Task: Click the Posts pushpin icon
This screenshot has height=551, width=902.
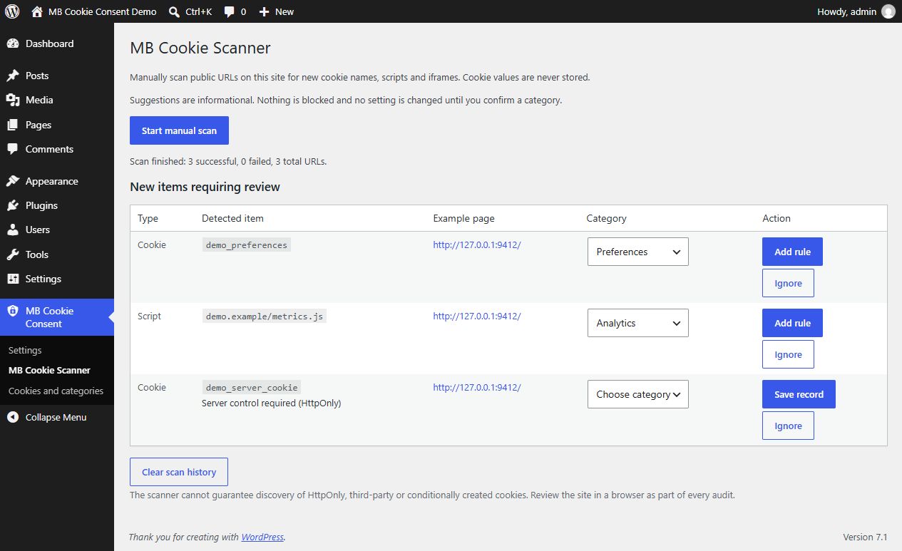Action: coord(13,76)
